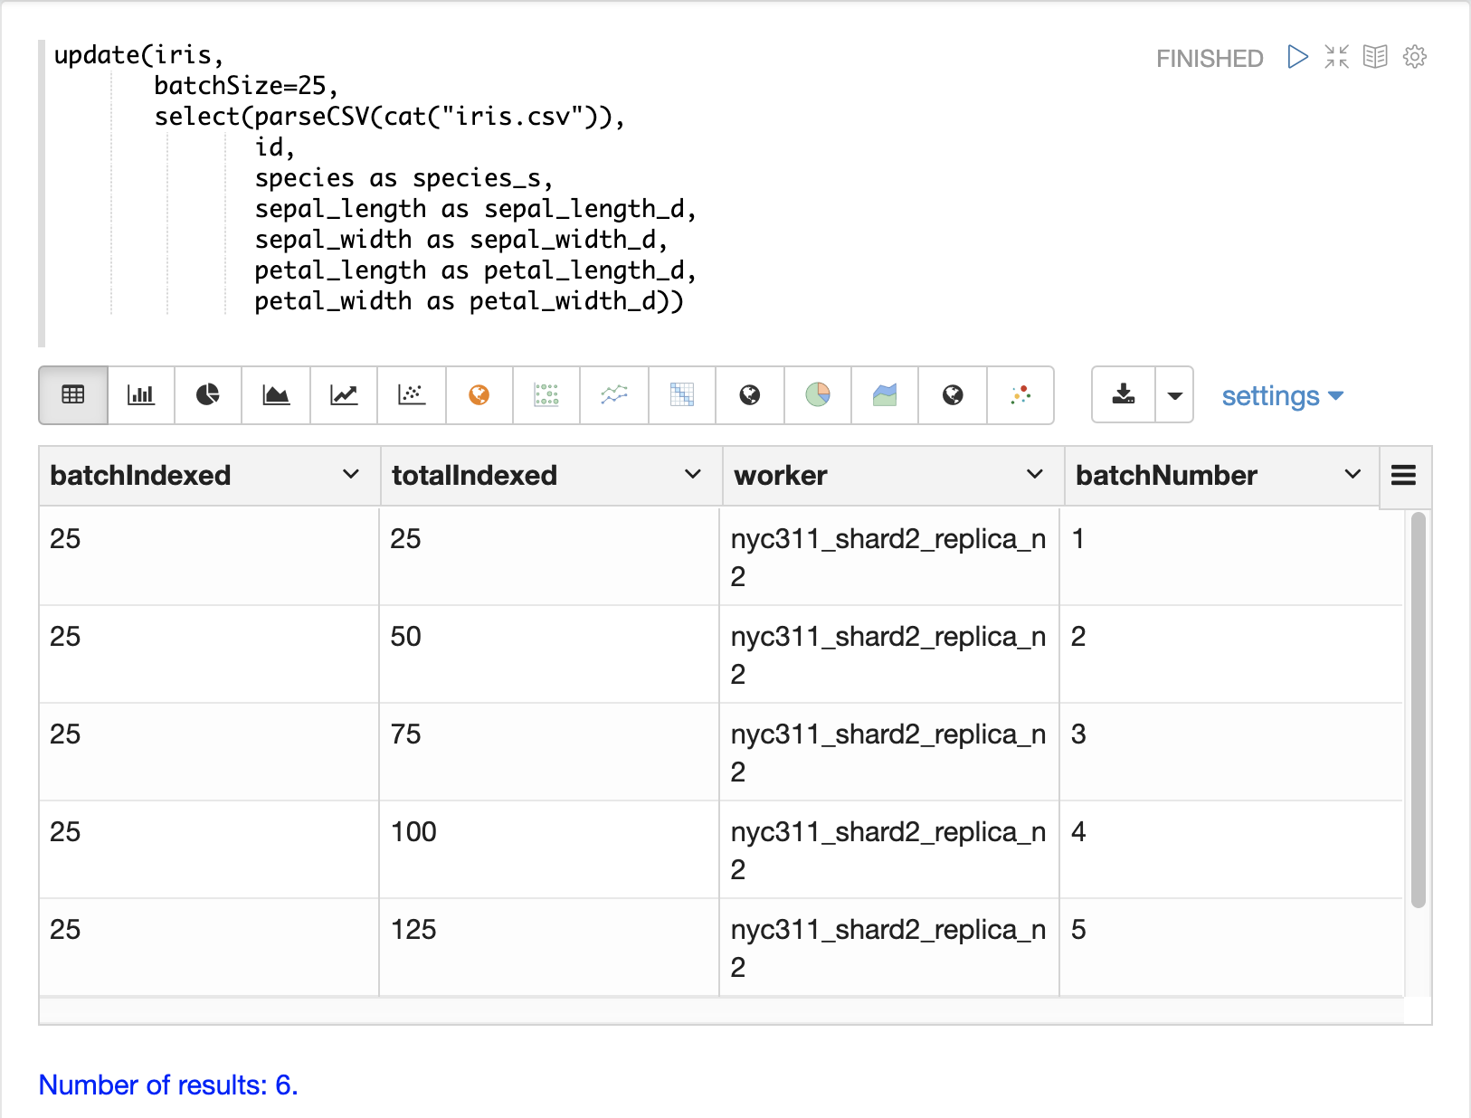Hide the code editor using the collapse-arrows icon
The width and height of the screenshot is (1471, 1118).
tap(1336, 57)
